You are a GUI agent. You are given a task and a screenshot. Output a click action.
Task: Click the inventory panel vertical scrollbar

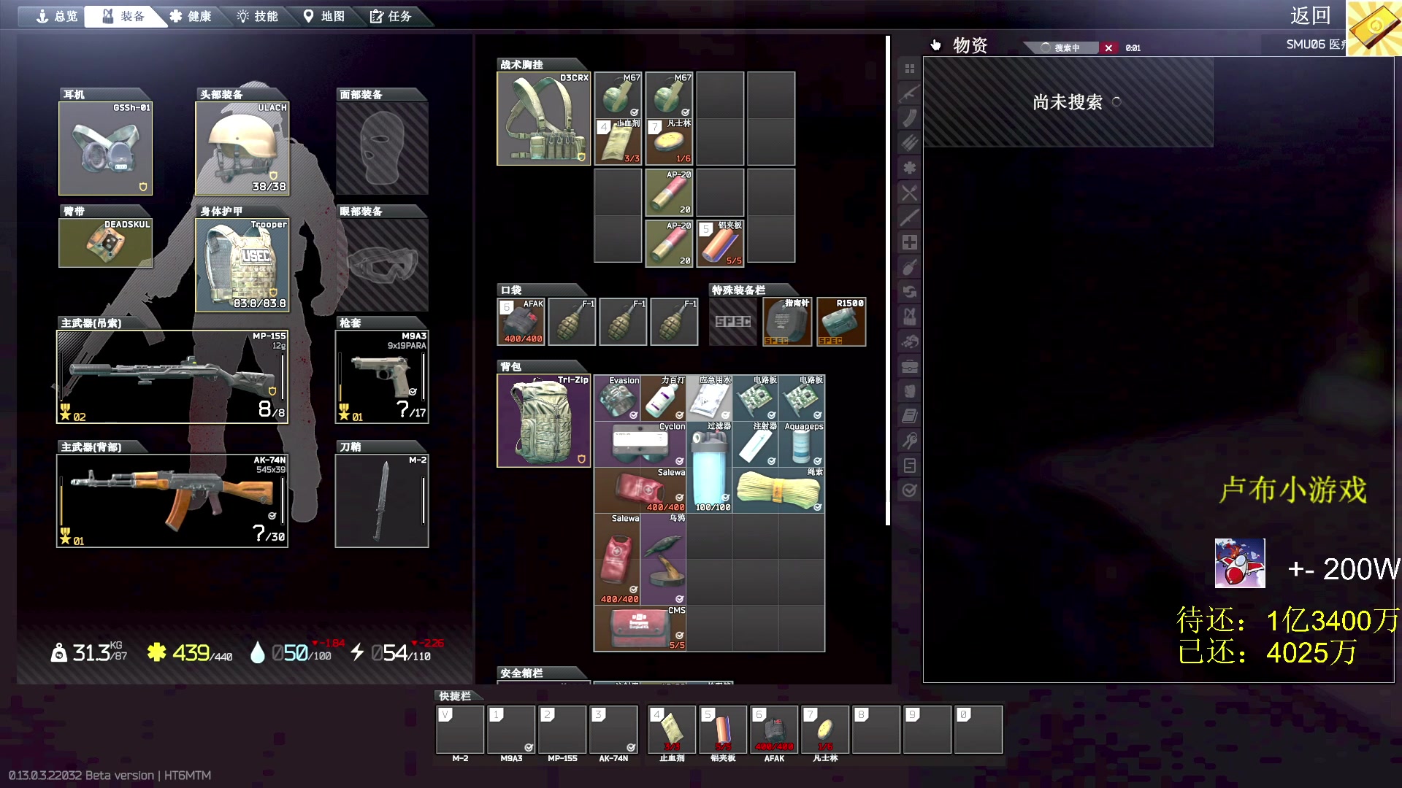pyautogui.click(x=888, y=280)
